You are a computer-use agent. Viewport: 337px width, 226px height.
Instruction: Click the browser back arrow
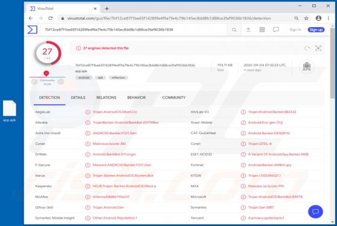tap(31, 18)
